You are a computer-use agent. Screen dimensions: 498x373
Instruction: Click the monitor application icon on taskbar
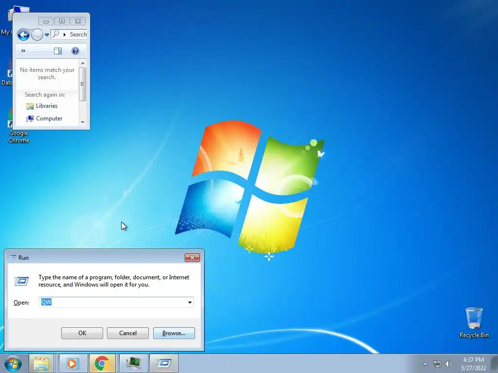[133, 363]
